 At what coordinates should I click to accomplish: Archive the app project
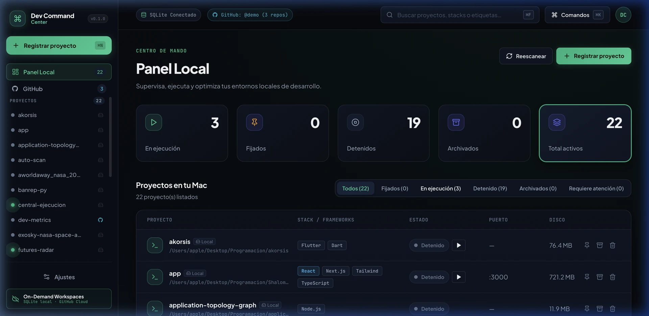[x=600, y=277]
